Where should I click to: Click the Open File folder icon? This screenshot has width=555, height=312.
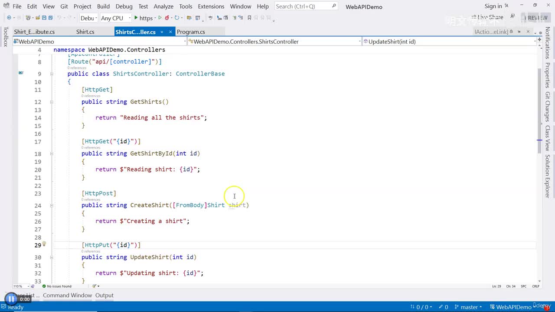(38, 18)
